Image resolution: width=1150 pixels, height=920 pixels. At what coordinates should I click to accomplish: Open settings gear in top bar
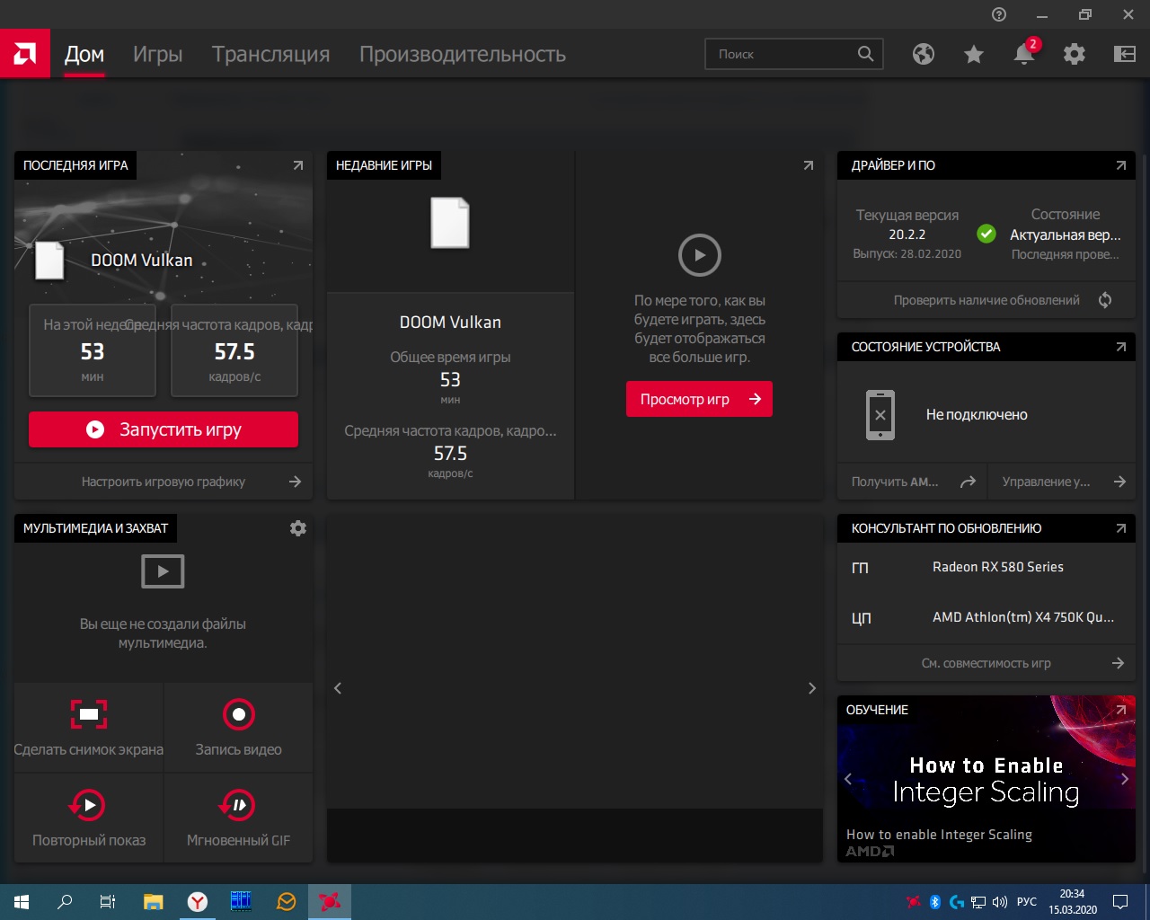tap(1074, 55)
